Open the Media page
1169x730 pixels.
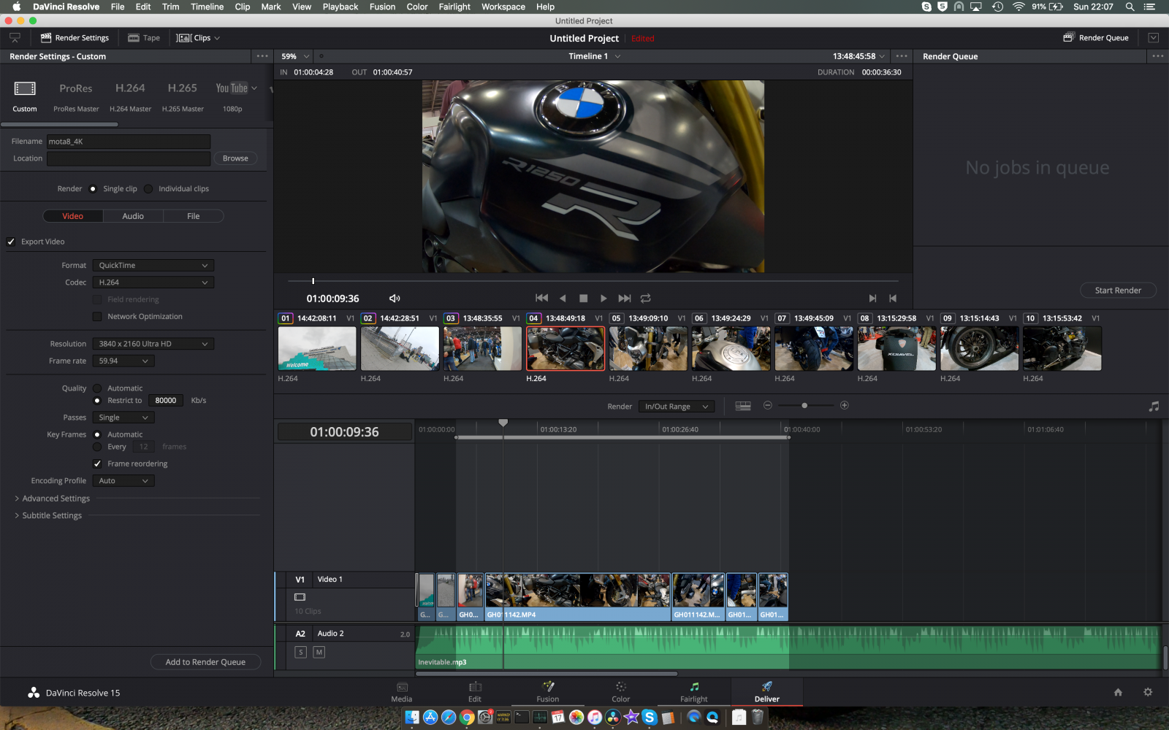[402, 692]
